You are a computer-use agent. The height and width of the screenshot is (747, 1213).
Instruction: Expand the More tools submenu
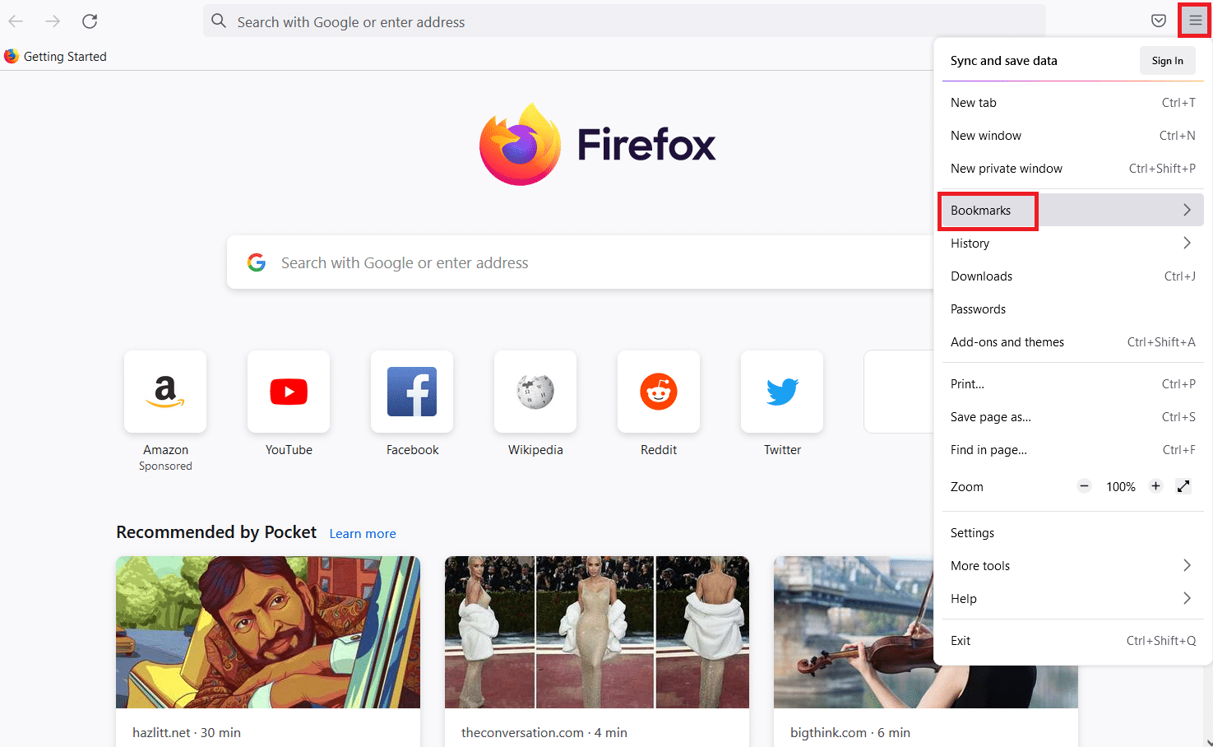click(1072, 565)
